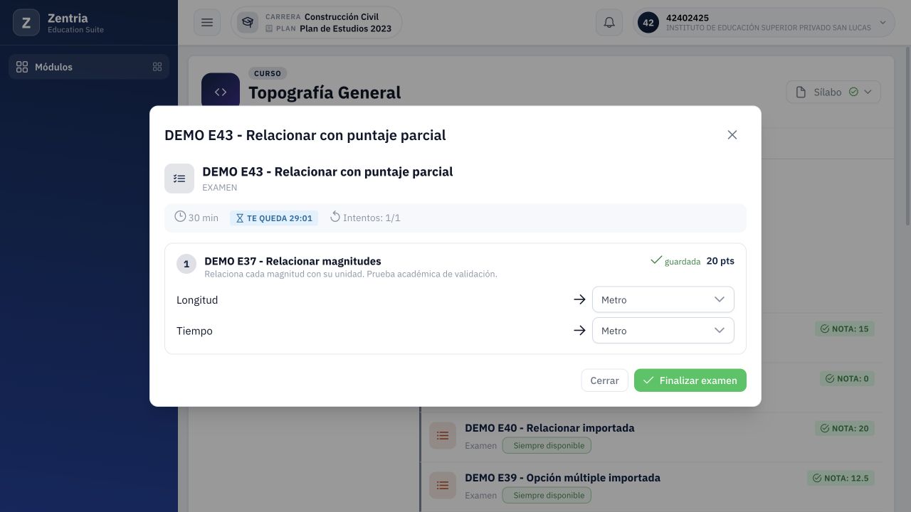Click the code icon beside Topografía General

[x=221, y=92]
